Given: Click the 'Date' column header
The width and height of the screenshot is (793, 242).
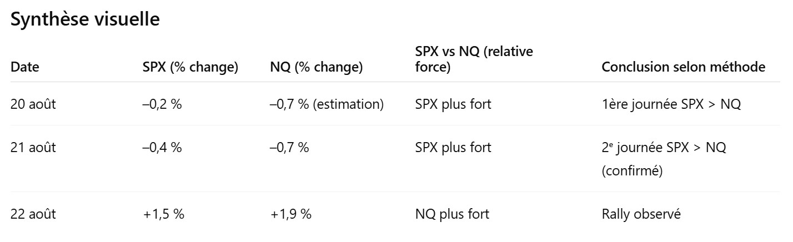Looking at the screenshot, I should (x=25, y=67).
